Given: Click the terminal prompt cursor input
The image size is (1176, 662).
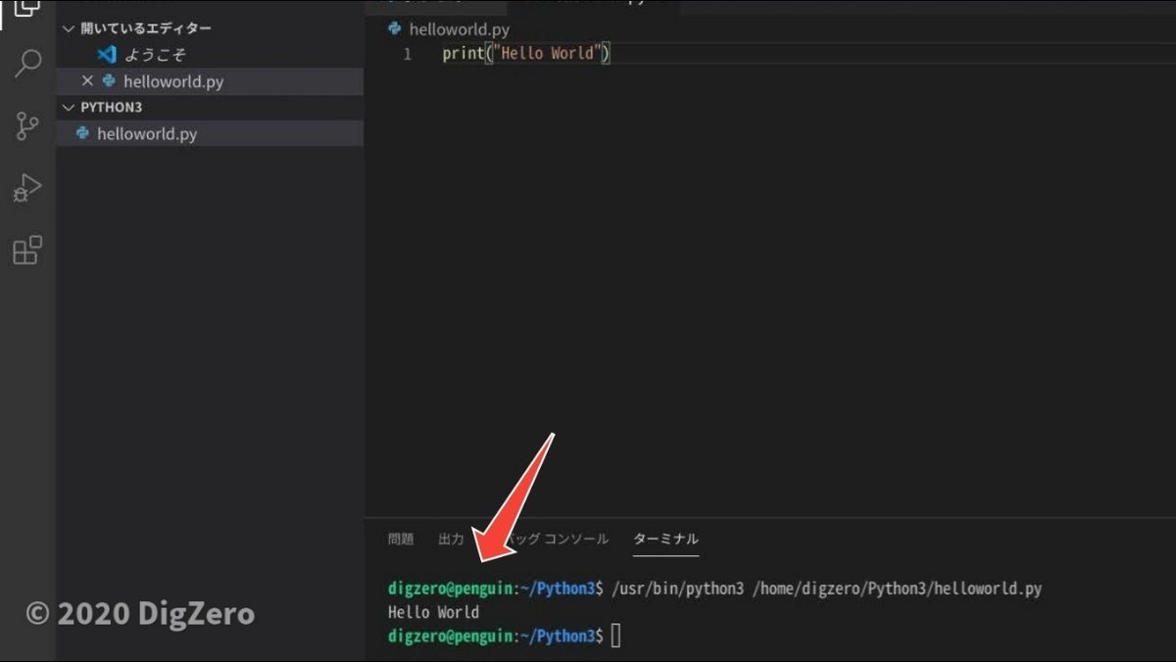Looking at the screenshot, I should (615, 637).
